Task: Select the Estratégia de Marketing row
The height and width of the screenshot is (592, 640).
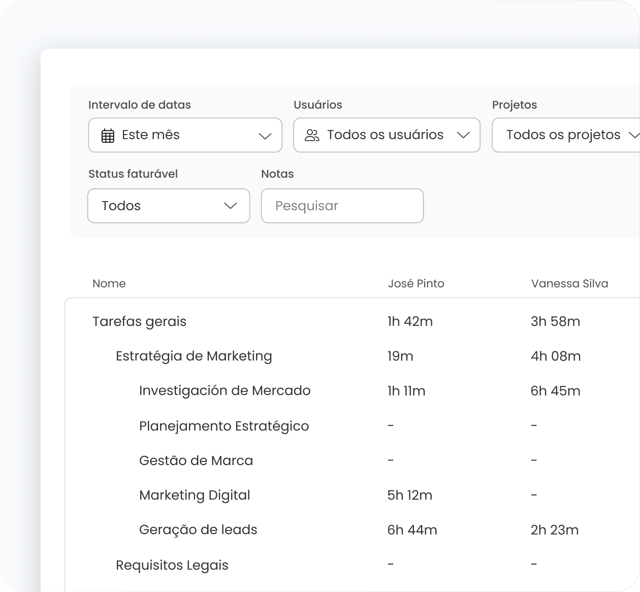Action: (x=194, y=356)
